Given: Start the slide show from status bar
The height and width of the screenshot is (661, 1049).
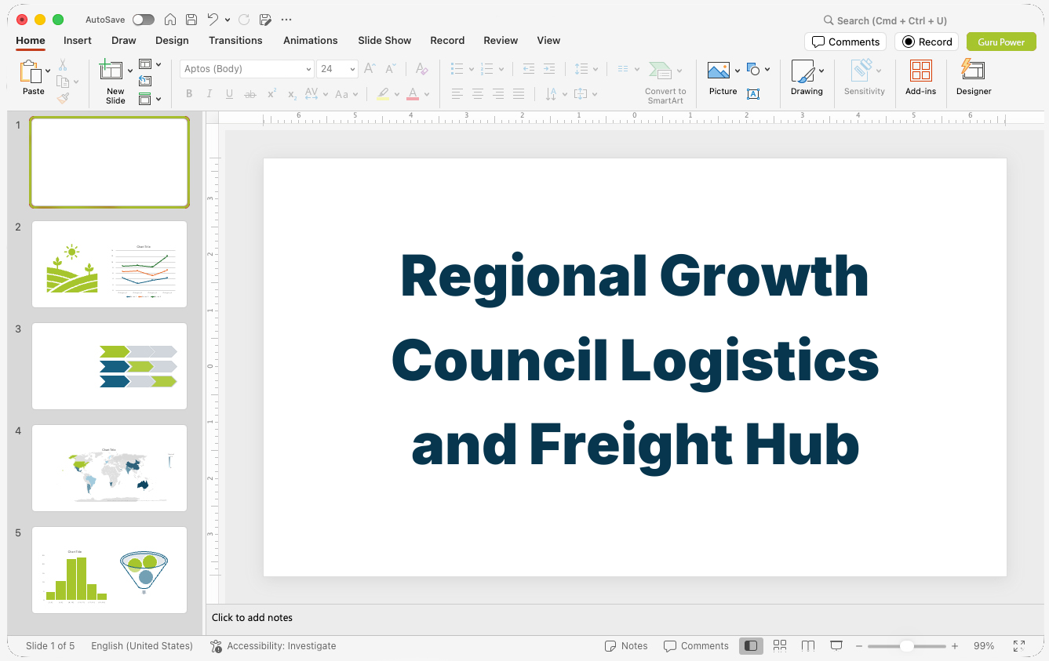Looking at the screenshot, I should pos(836,646).
